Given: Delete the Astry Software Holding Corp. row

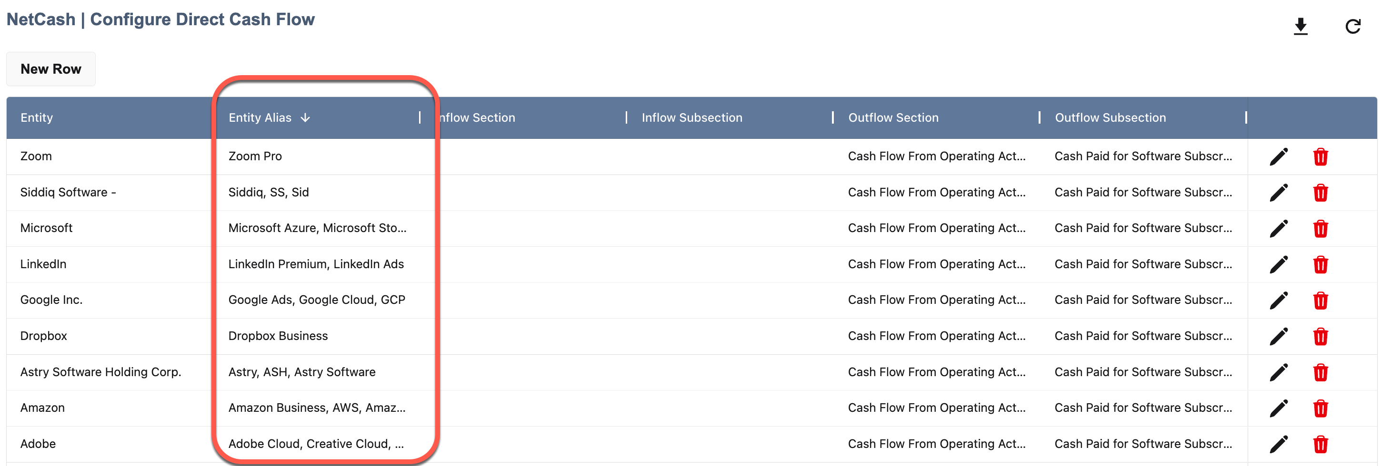Looking at the screenshot, I should coord(1321,372).
